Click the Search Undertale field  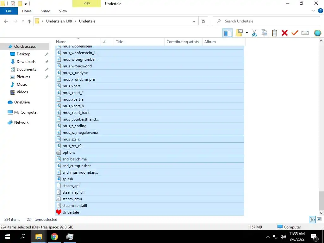[x=266, y=21]
